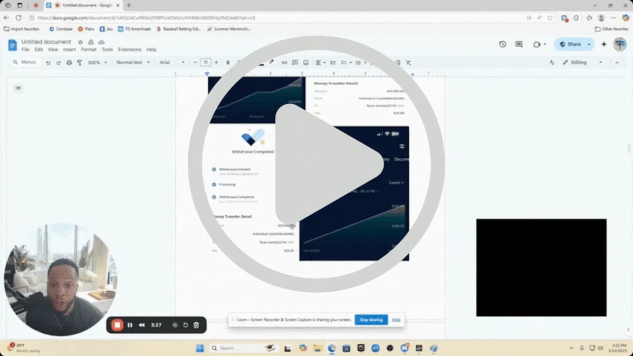Open the comments panel icon
Image resolution: width=633 pixels, height=356 pixels.
tap(519, 44)
